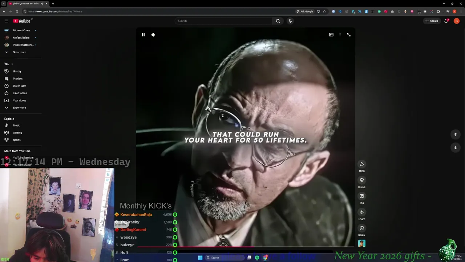Click the Shorts red progress bar

pos(246,246)
